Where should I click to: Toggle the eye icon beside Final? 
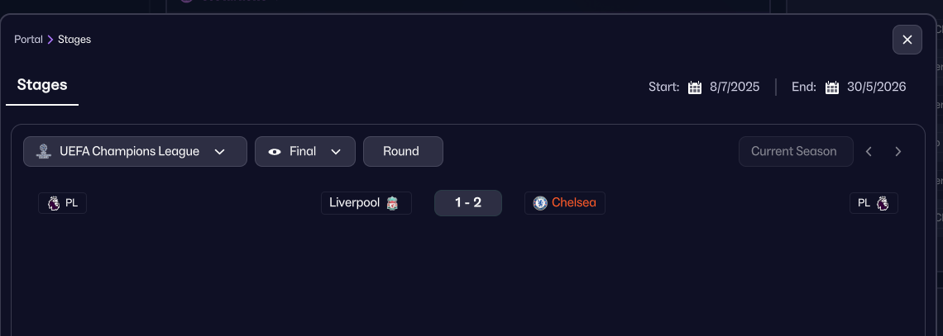275,152
